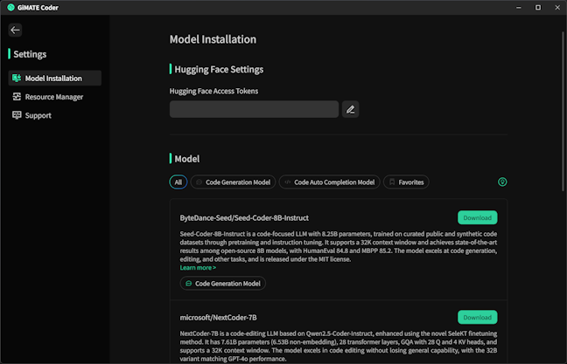Viewport: 567px width, 364px height.
Task: Show Favorites models only
Action: [406, 182]
